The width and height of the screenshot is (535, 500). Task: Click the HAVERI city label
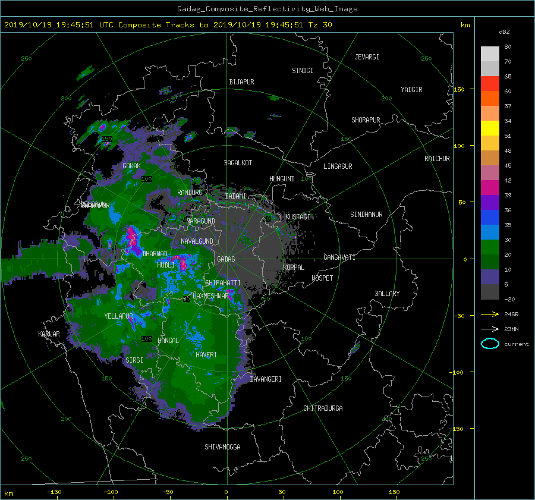point(206,355)
